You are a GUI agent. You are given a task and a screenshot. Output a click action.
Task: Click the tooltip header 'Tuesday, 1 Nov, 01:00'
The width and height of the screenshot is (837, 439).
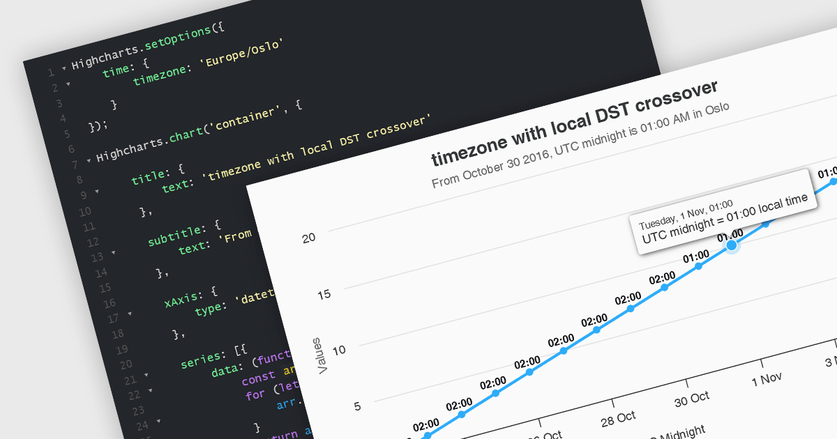pos(686,214)
